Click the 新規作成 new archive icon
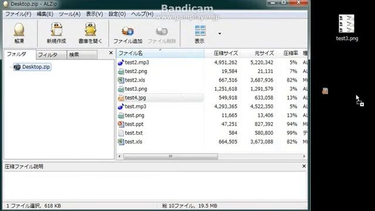 pyautogui.click(x=56, y=30)
